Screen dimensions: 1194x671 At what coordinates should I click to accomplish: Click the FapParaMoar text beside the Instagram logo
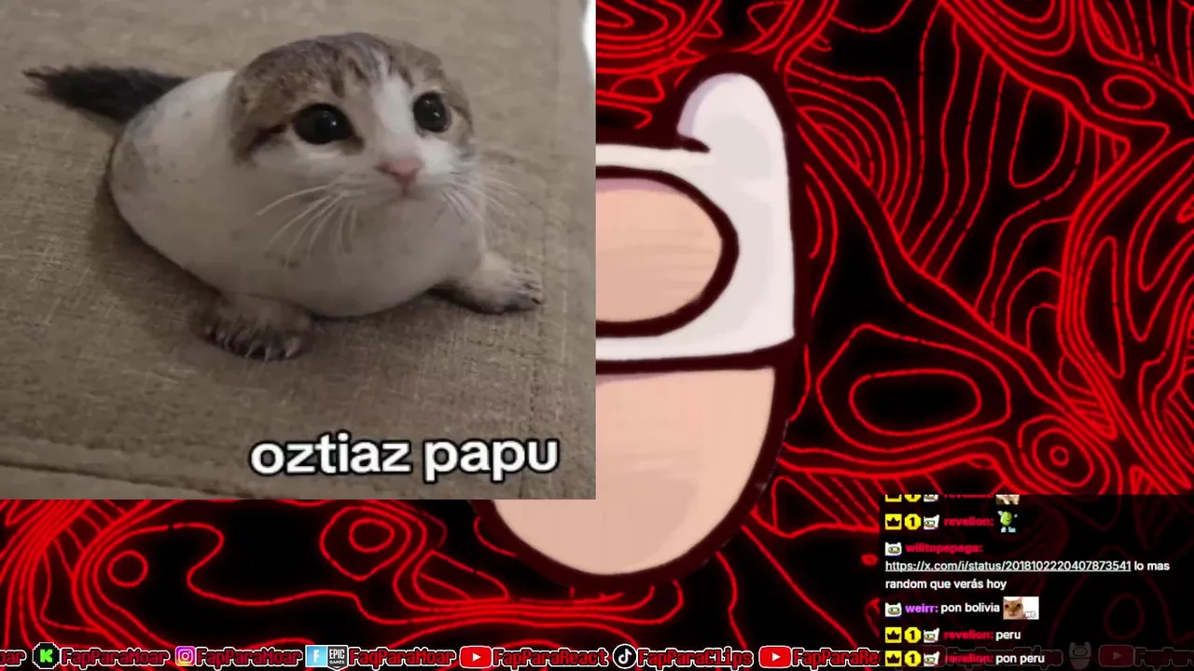tap(248, 658)
